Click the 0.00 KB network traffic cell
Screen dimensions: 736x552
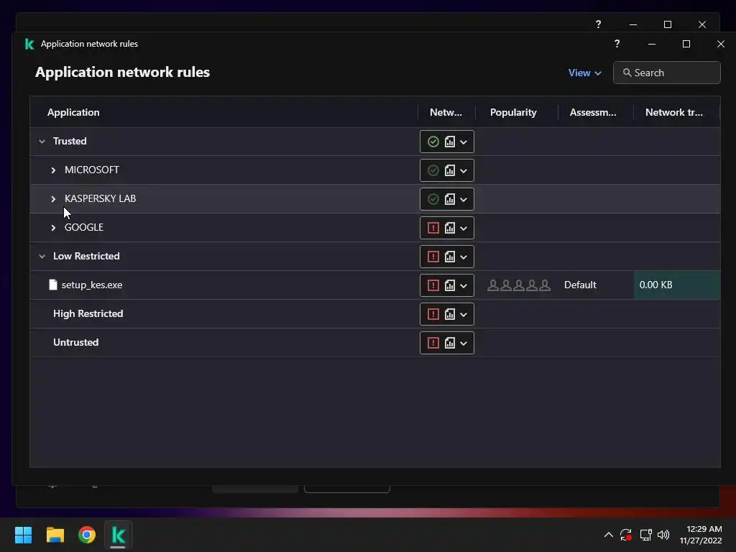point(677,285)
